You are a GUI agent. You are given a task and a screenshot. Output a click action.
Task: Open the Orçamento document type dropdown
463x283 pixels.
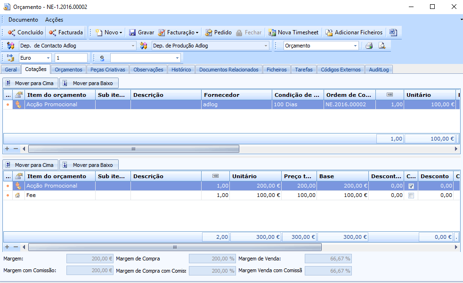[355, 46]
